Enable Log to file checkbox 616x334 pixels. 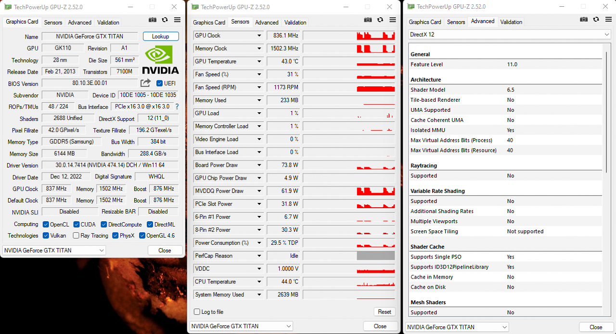click(x=197, y=312)
